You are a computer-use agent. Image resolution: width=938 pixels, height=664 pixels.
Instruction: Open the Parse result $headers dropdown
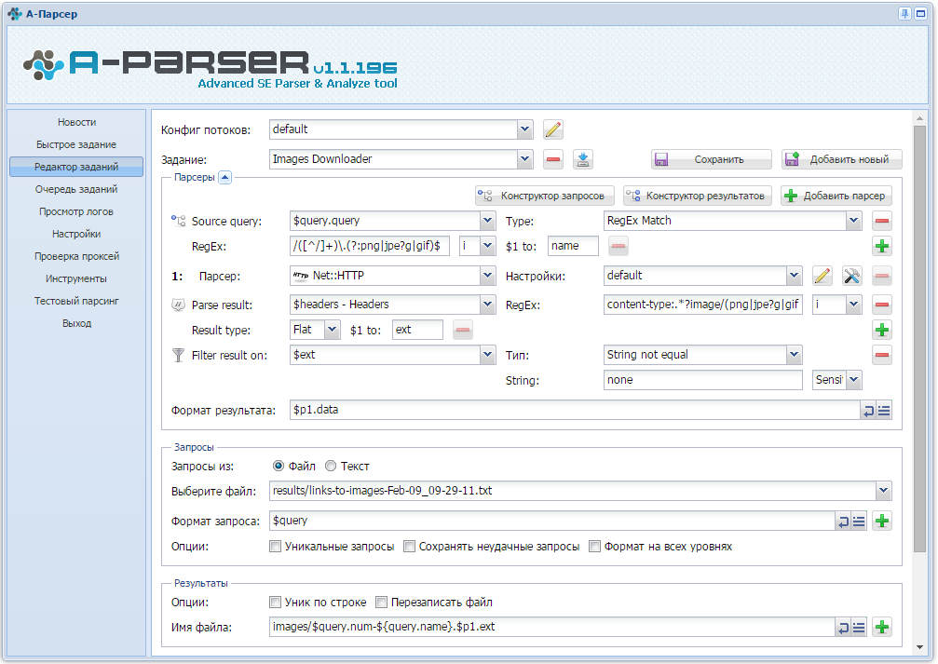pyautogui.click(x=487, y=305)
